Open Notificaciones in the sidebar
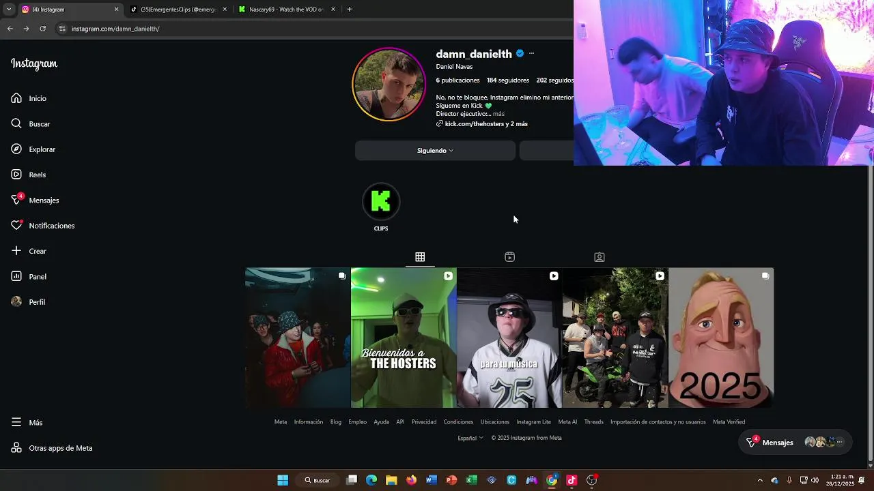This screenshot has width=874, height=491. click(x=43, y=226)
